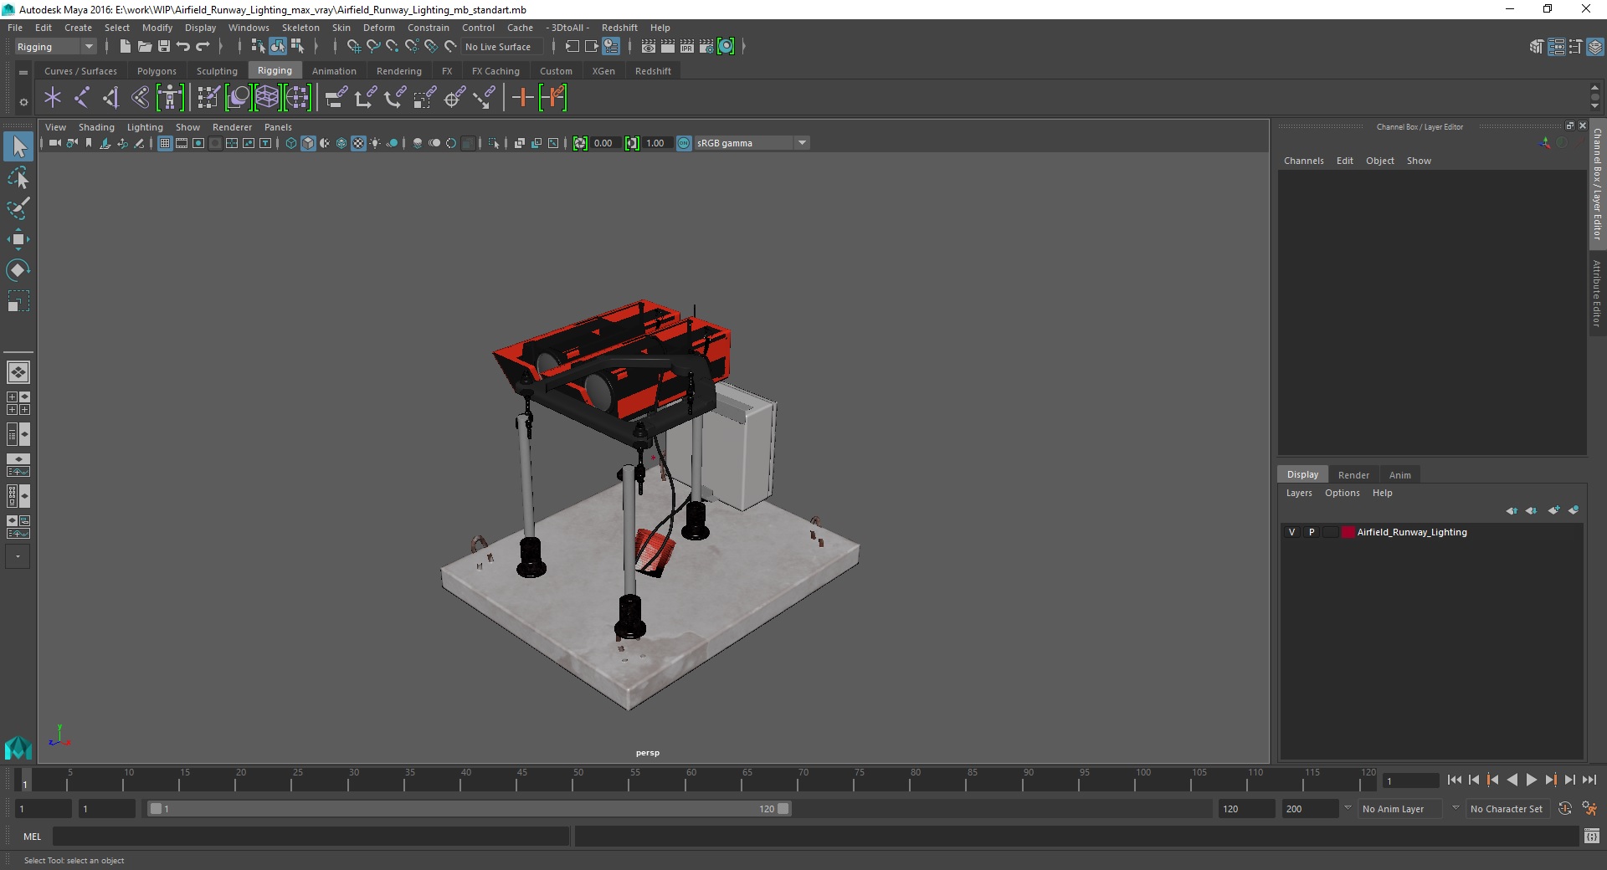The height and width of the screenshot is (870, 1607).
Task: Toggle Auto Keyframe button near character set
Action: click(1565, 809)
